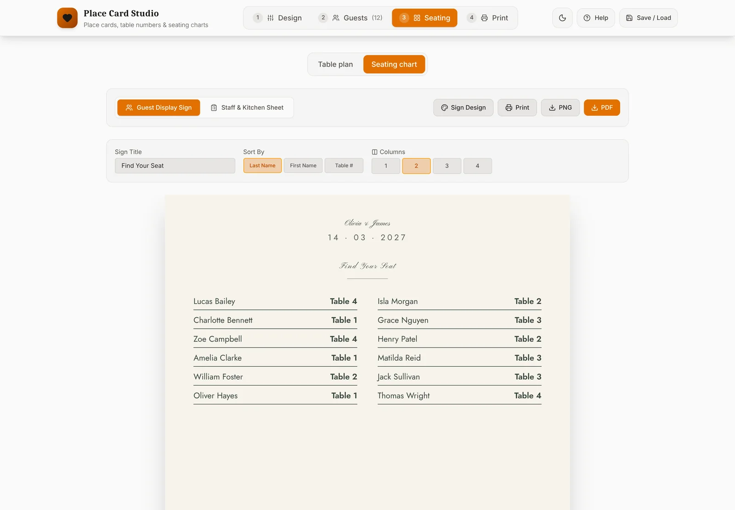Print the seating chart sign
Viewport: 735px width, 510px height.
pyautogui.click(x=517, y=107)
